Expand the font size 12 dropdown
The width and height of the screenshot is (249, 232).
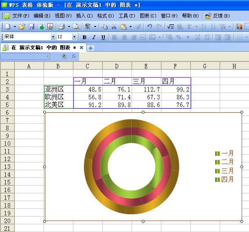point(74,37)
